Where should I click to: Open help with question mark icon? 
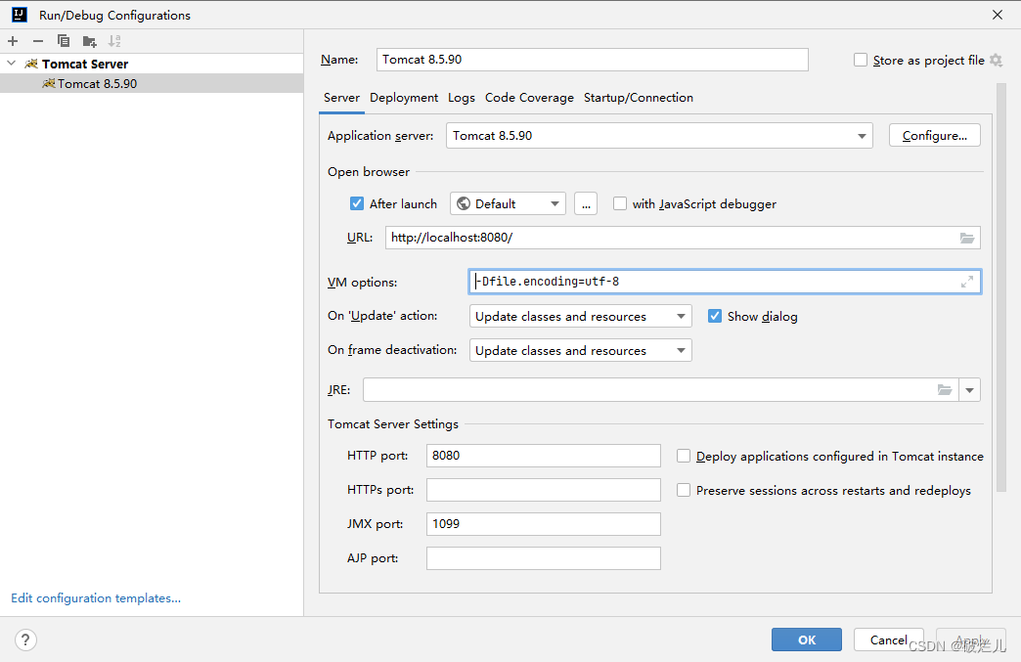tap(25, 640)
